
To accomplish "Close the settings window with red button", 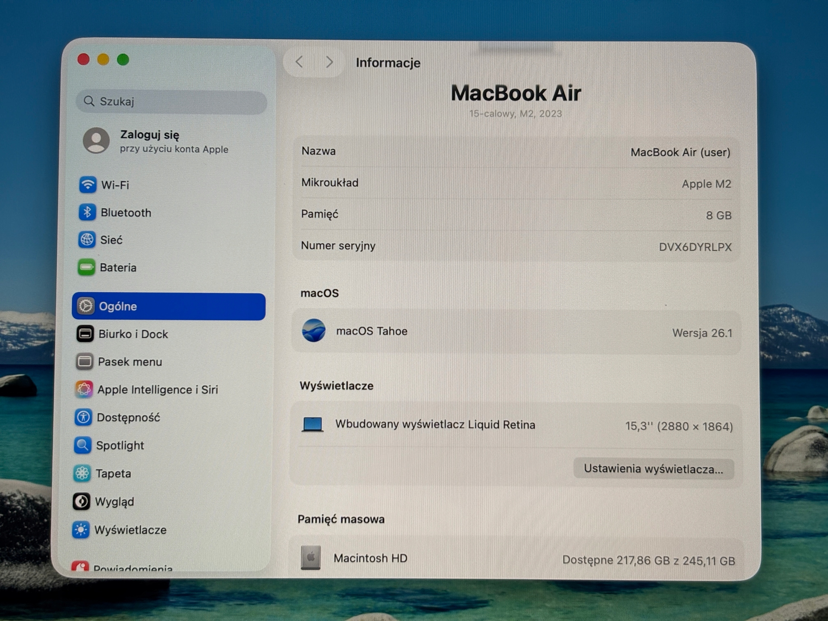I will pyautogui.click(x=83, y=59).
